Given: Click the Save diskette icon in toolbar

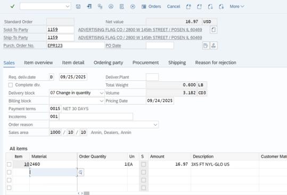Looking at the screenshot, I should [78, 6].
